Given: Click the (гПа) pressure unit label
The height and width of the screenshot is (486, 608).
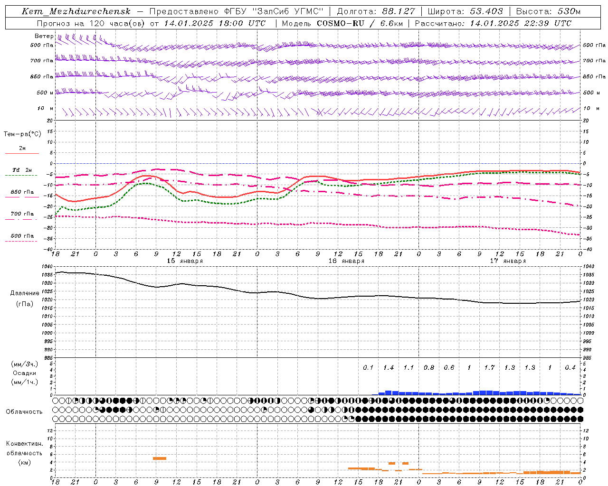Looking at the screenshot, I should pos(25,304).
